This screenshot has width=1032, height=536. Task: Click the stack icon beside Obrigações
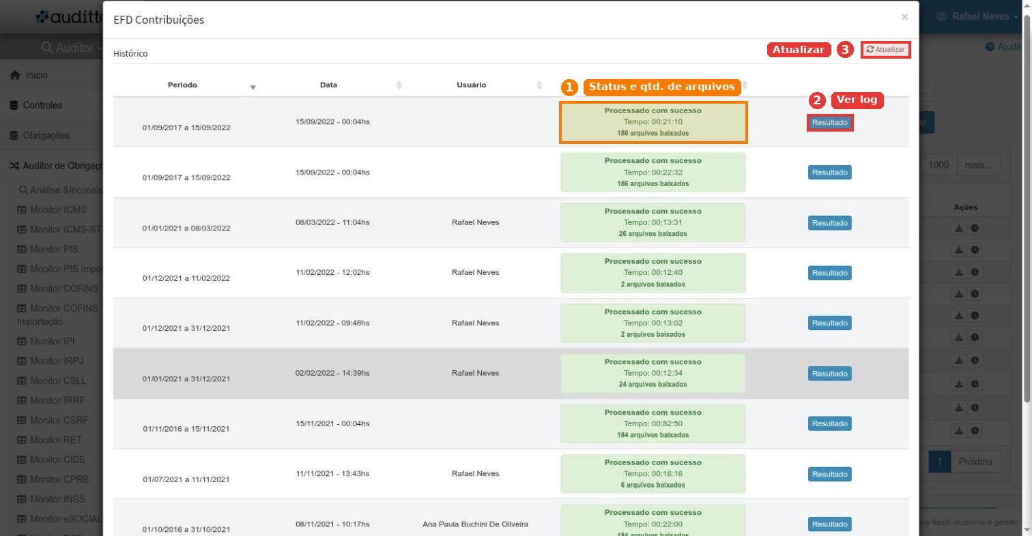(14, 135)
